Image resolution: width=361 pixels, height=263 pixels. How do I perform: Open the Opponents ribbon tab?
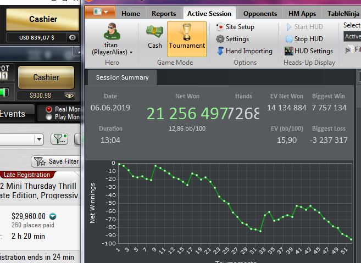(260, 14)
